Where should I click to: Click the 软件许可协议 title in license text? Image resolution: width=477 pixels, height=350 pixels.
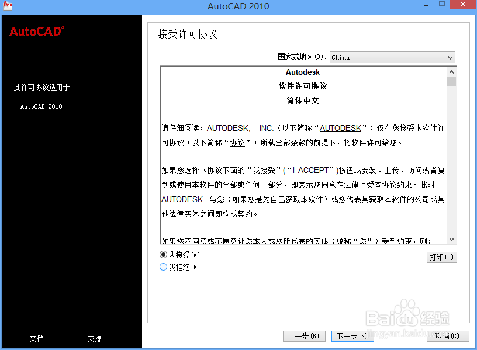point(303,86)
